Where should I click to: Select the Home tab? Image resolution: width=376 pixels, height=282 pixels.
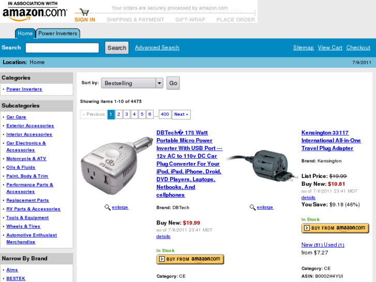click(x=25, y=33)
